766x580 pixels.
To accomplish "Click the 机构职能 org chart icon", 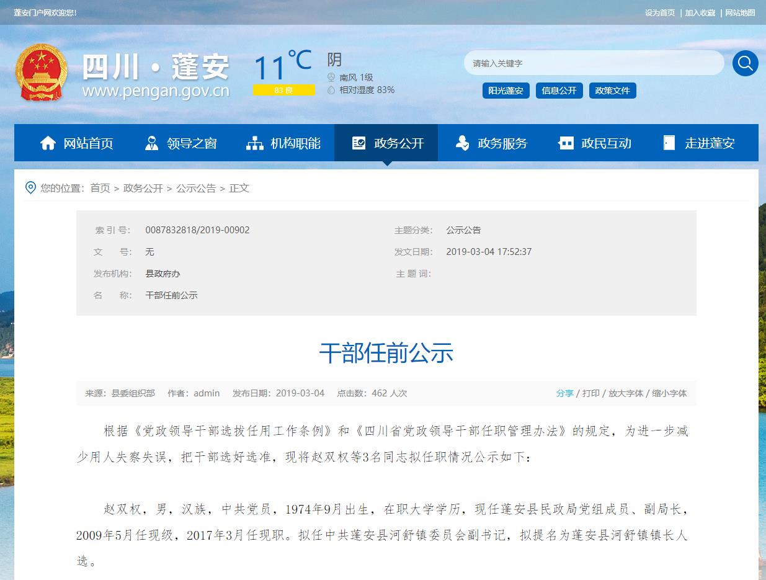I will click(x=255, y=143).
